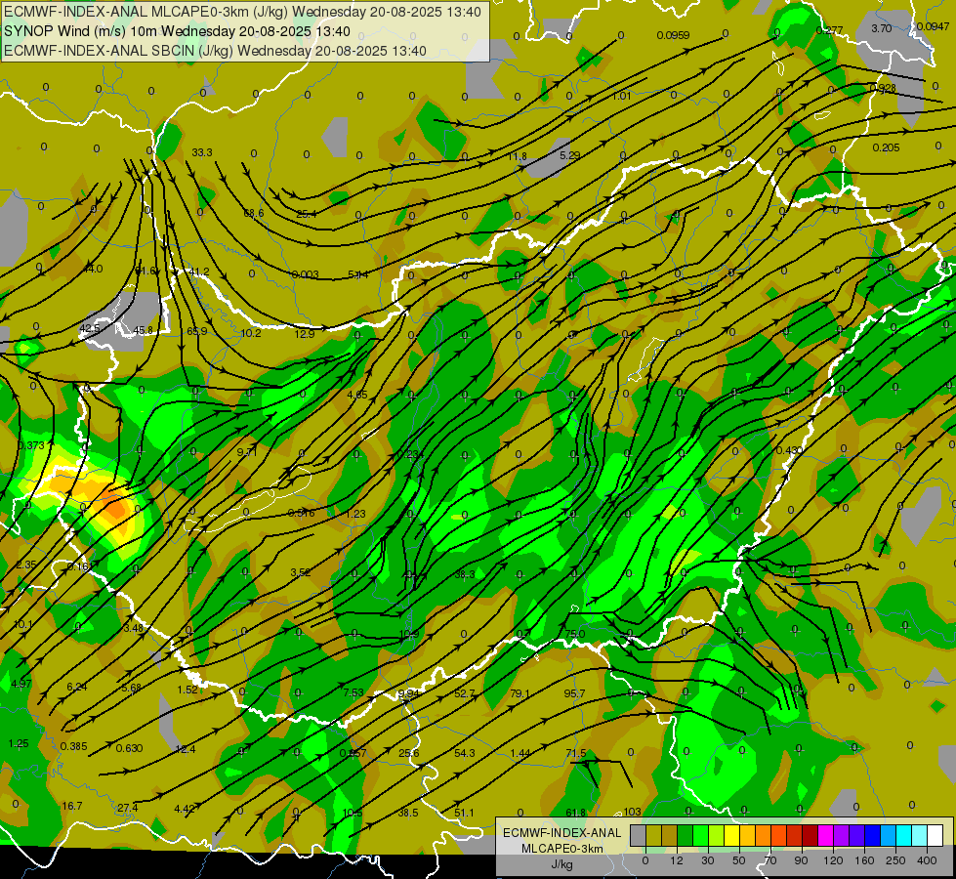Click the map value '16.7'

click(x=72, y=806)
